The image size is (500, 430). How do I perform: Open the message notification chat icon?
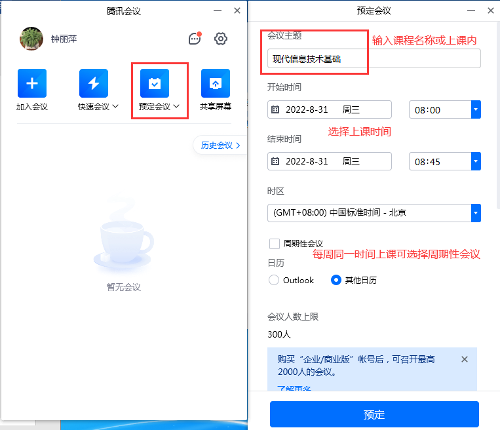(195, 39)
